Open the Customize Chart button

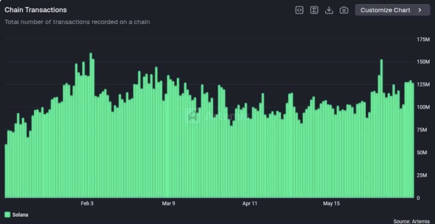(393, 10)
